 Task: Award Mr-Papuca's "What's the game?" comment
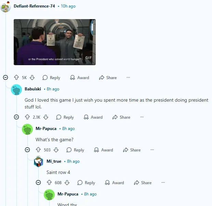[x=104, y=150]
